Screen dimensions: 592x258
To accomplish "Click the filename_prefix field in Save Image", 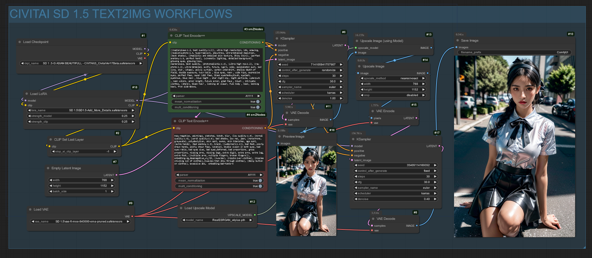I will coord(514,53).
